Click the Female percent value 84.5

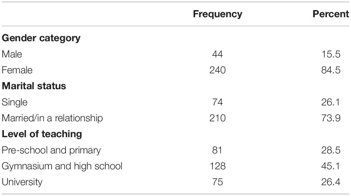[331, 70]
